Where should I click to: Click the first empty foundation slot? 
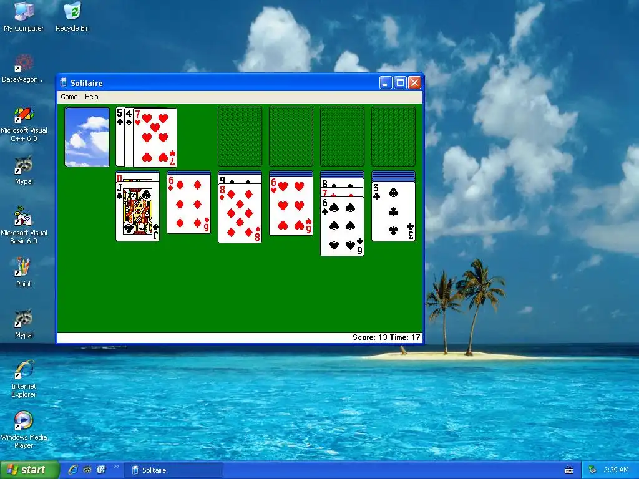click(240, 137)
